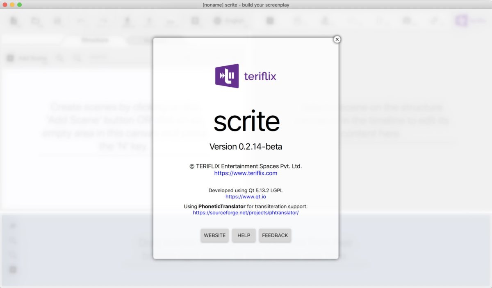The image size is (492, 288).
Task: Open the sourceforge phtranslator project link
Action: tap(246, 213)
